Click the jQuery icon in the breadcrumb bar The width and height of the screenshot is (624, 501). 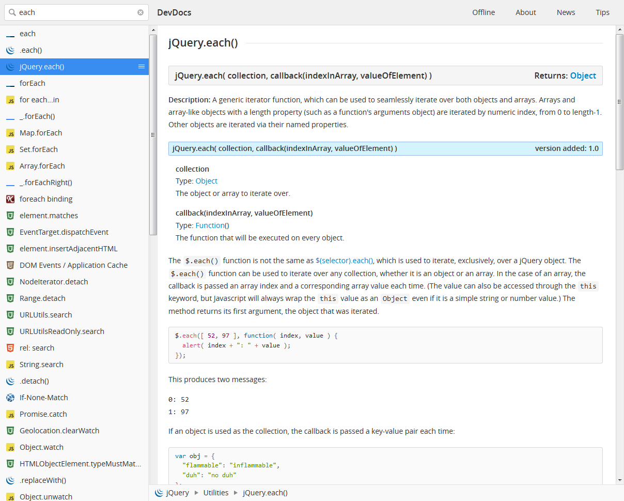pos(159,493)
